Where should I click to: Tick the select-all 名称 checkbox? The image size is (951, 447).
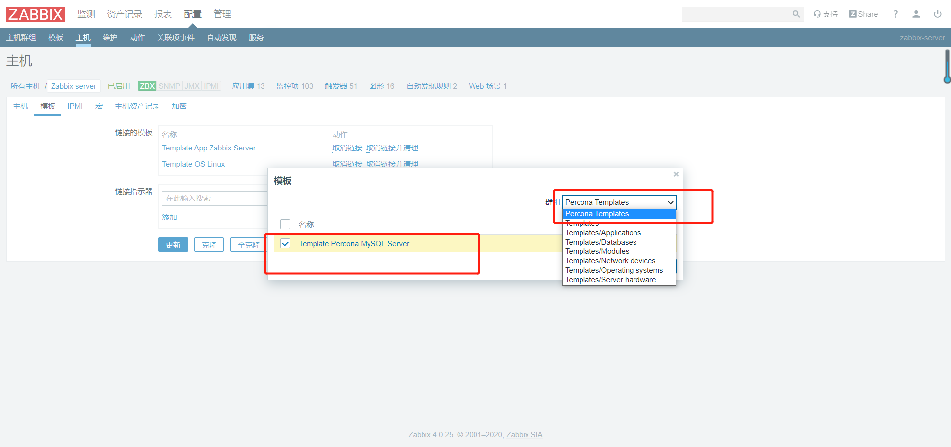(x=285, y=224)
